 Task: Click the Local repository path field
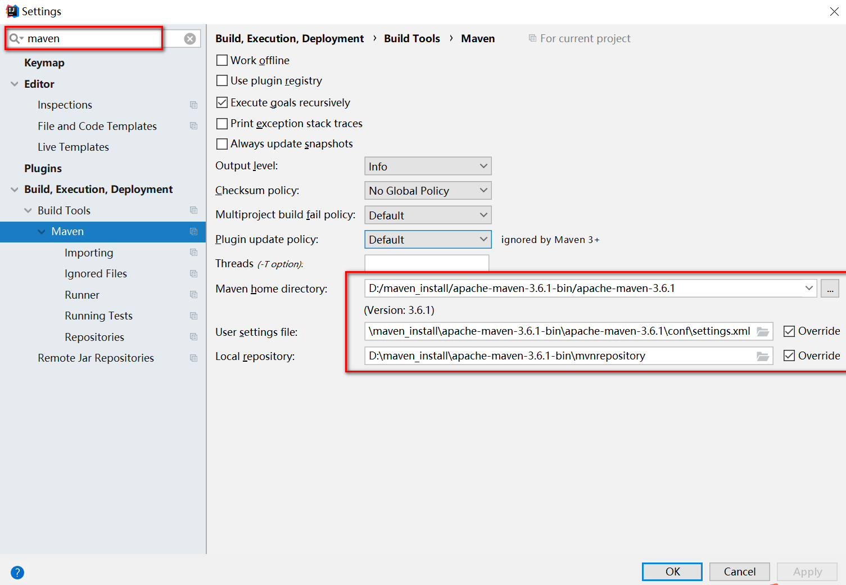click(x=568, y=356)
